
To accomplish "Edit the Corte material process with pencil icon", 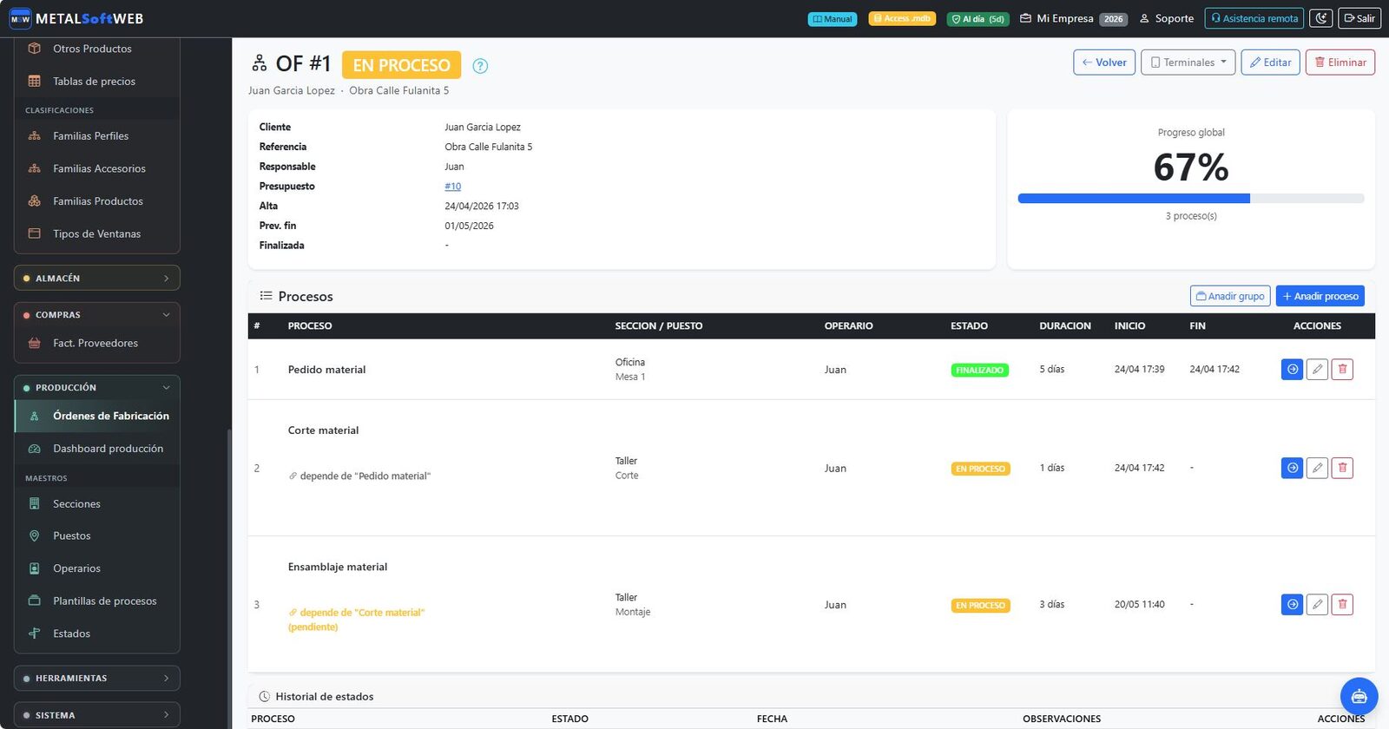I will click(x=1317, y=469).
